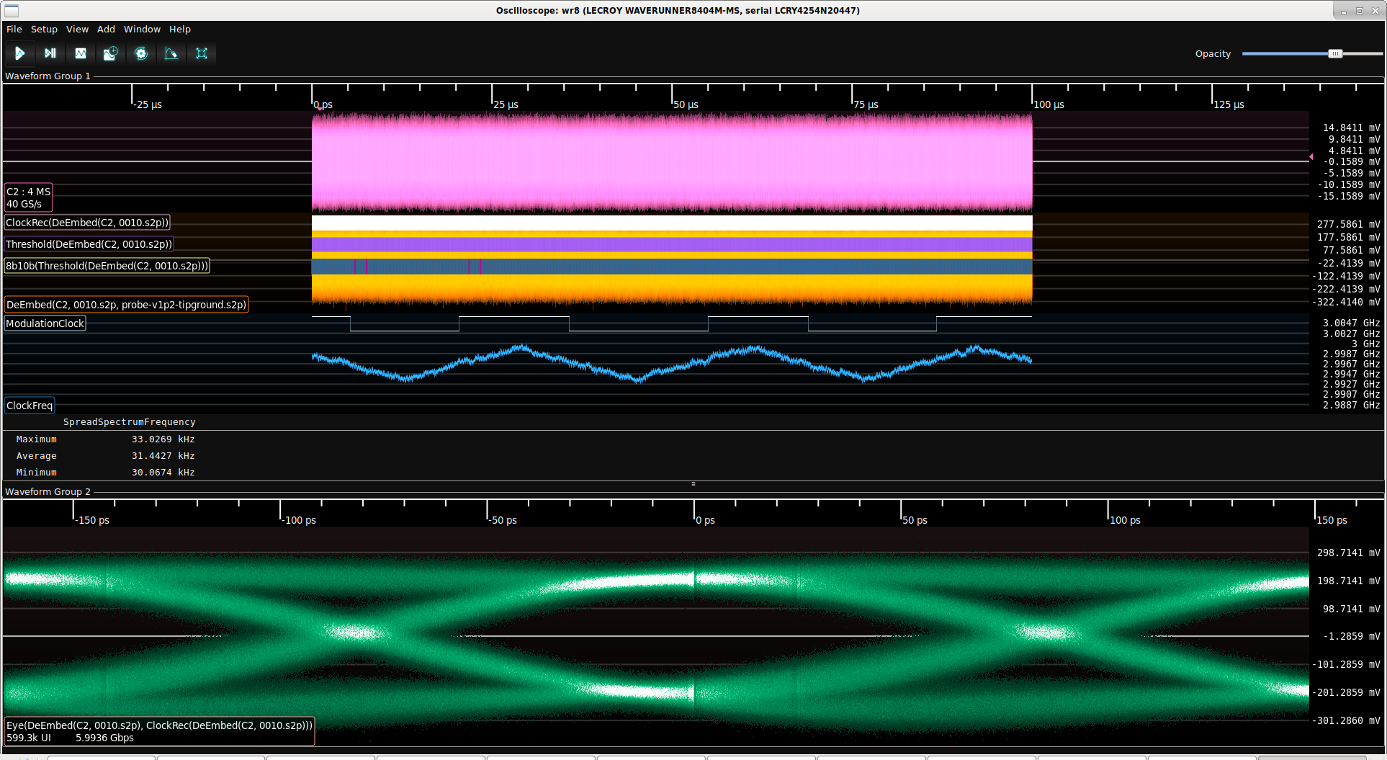Select the C2 : 4 MS channel label
Screen dimensions: 1387x760
tap(28, 197)
